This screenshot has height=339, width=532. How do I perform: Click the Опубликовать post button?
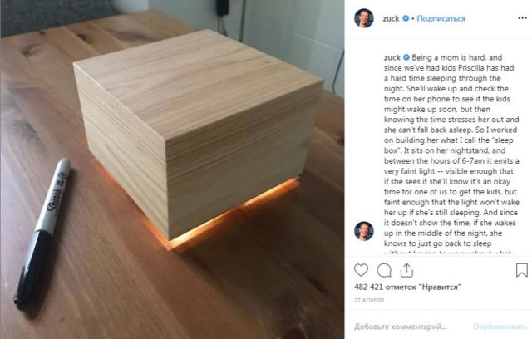tap(500, 327)
